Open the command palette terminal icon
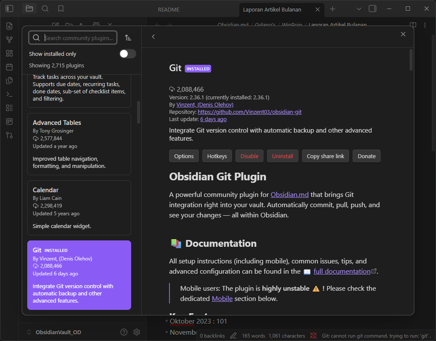436x341 pixels. 9,94
